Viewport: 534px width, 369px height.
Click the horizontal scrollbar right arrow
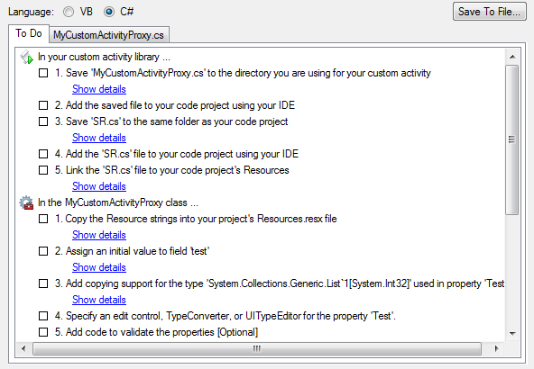click(x=496, y=348)
